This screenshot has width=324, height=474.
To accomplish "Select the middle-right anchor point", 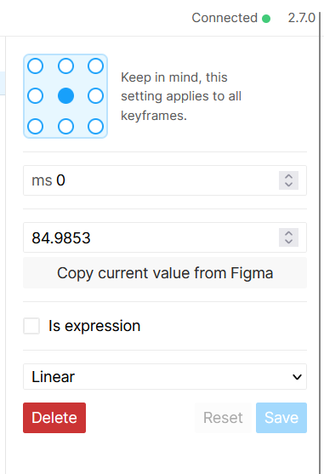I will [96, 96].
